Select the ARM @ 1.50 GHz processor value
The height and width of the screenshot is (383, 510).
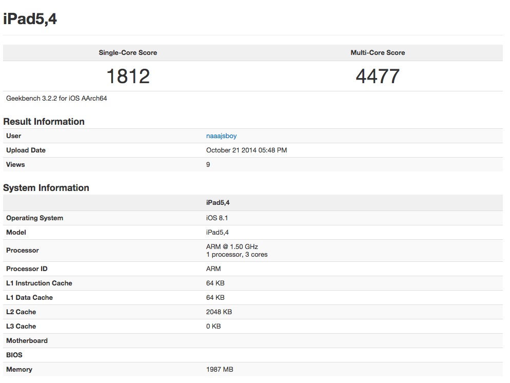click(x=232, y=246)
